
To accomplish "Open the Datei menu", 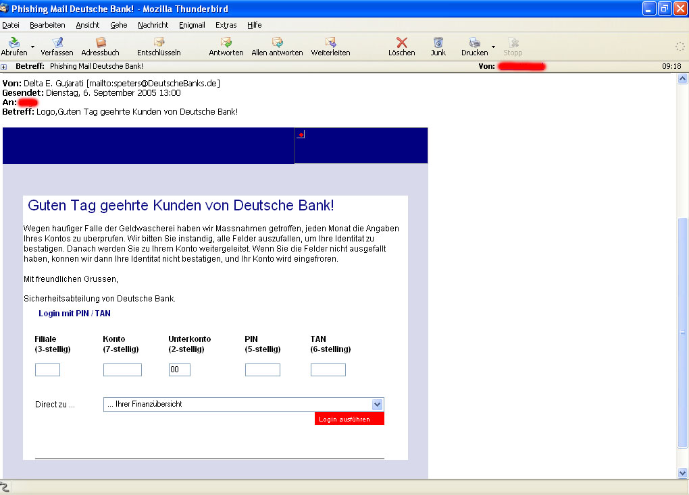I will (x=11, y=25).
